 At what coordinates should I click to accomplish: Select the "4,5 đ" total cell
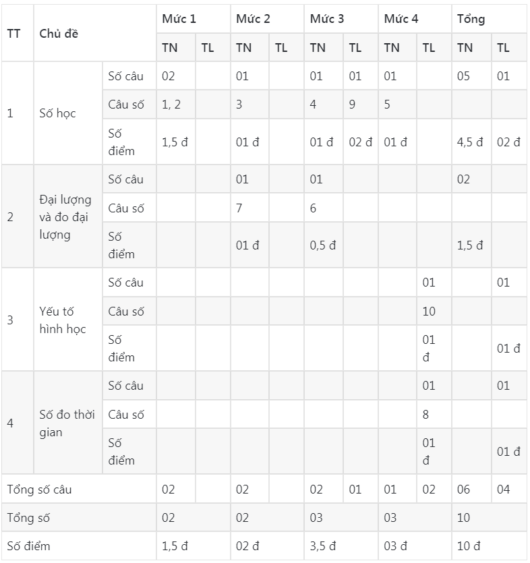click(471, 142)
